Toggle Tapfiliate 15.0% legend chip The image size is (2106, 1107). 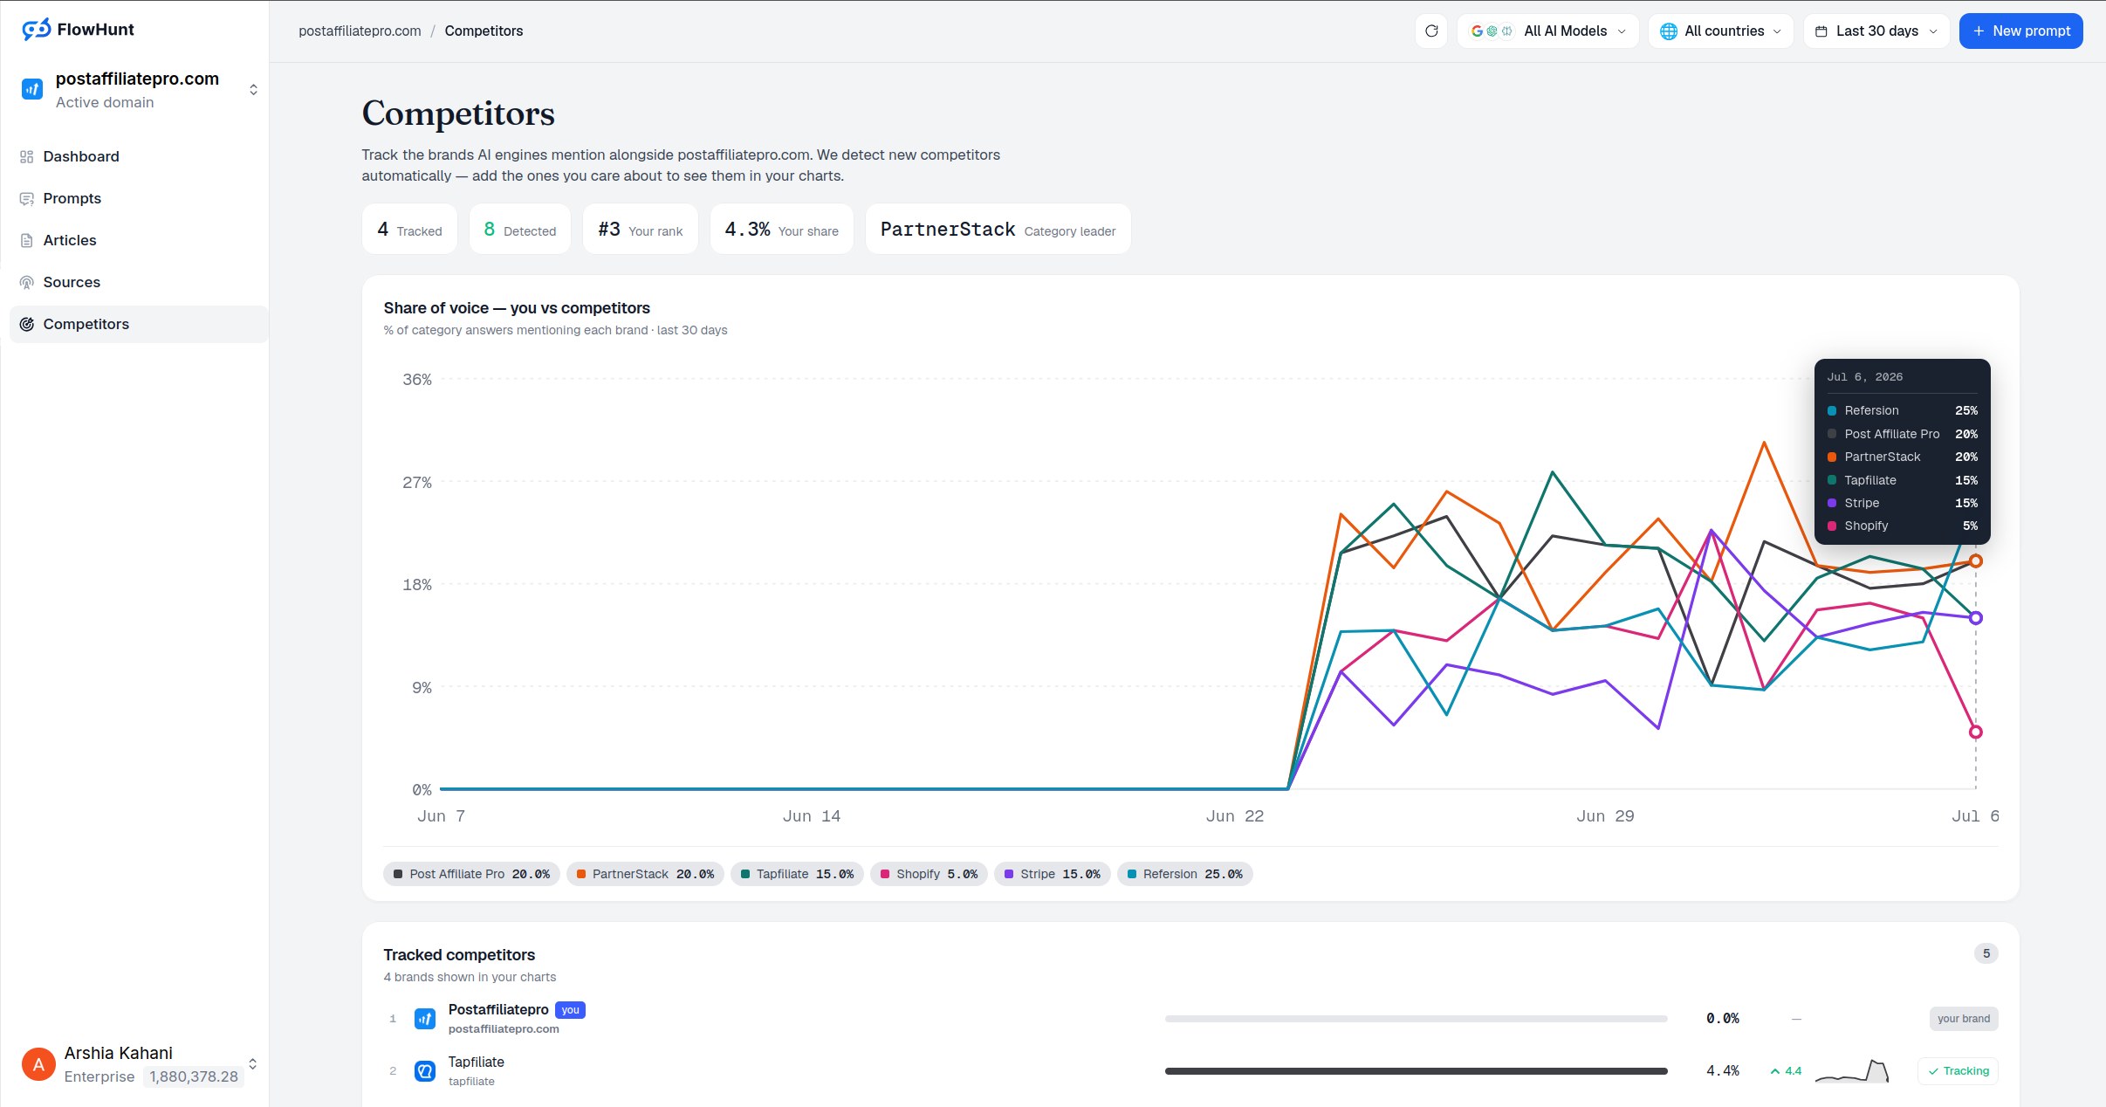point(797,874)
